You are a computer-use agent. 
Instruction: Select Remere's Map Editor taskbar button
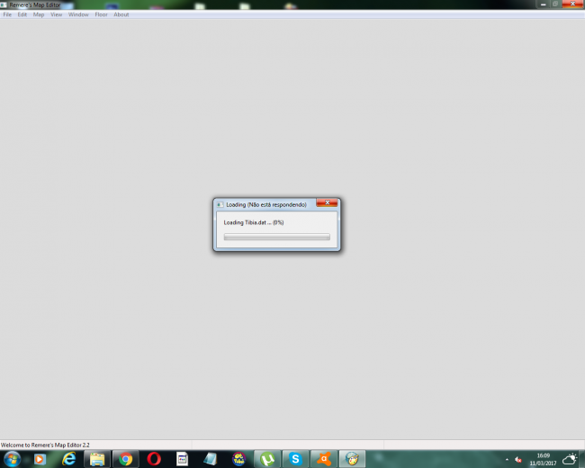pos(352,459)
